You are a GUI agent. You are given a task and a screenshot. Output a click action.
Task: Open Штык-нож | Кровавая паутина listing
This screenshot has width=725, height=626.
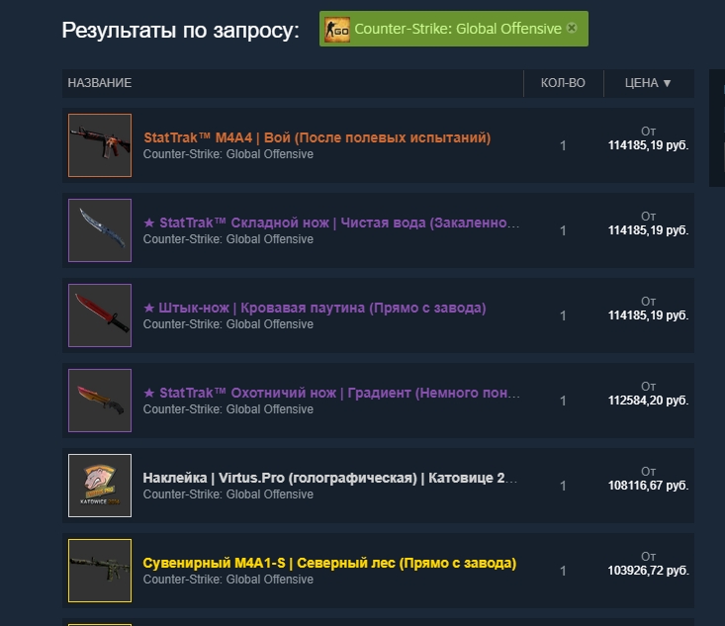[x=315, y=308]
